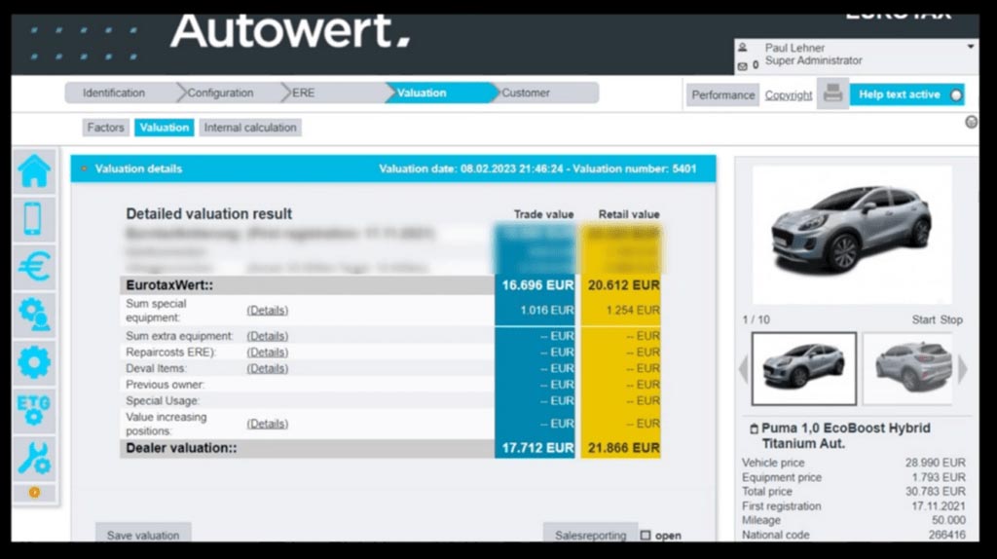Open the ETG sidebar icon
Viewport: 997px width, 559px height.
[x=34, y=408]
